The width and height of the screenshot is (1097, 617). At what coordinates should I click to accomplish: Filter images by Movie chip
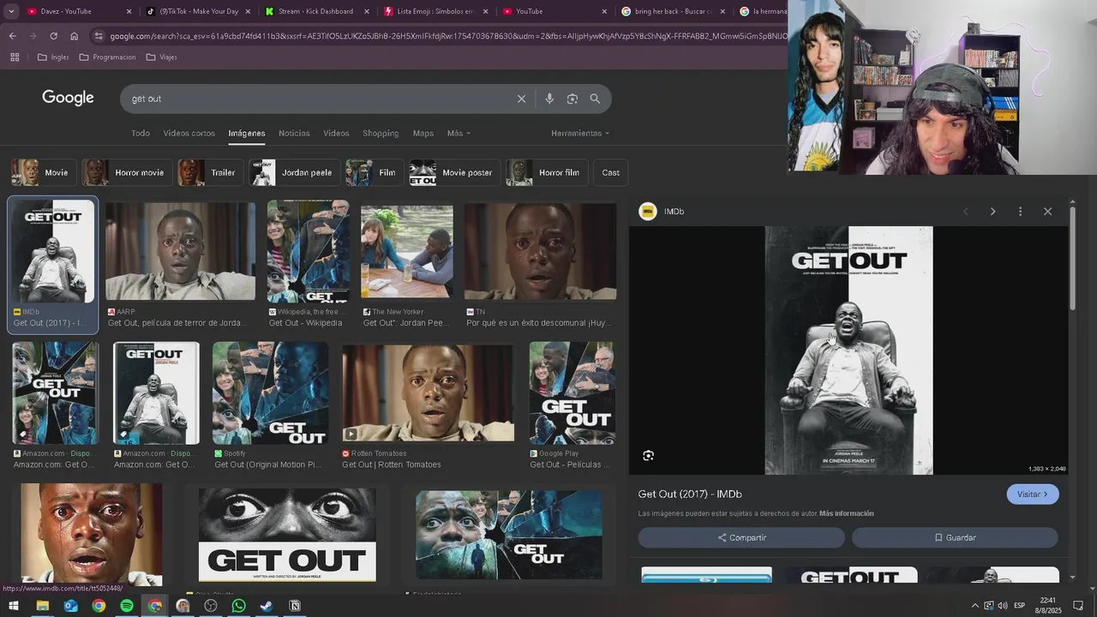point(43,173)
